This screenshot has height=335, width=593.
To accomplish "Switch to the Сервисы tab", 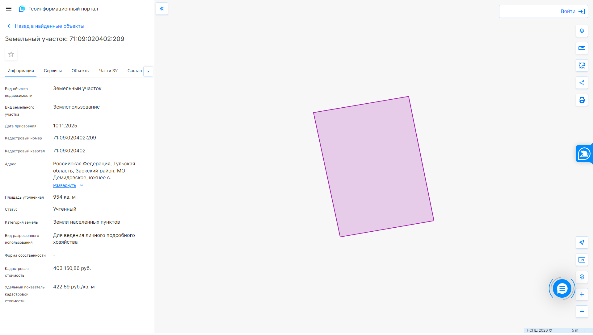I will (53, 71).
